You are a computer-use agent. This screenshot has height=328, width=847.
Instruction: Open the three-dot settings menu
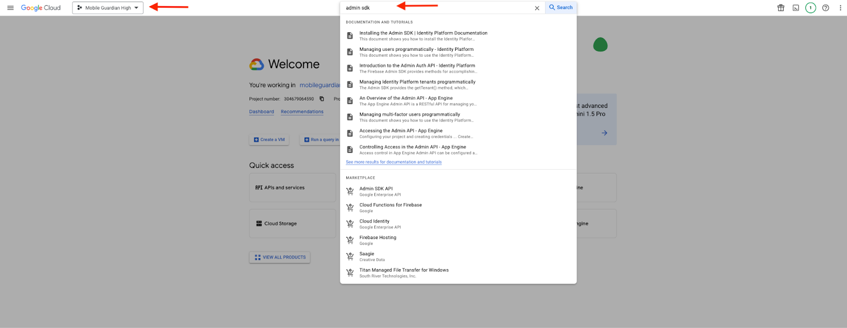[x=840, y=8]
